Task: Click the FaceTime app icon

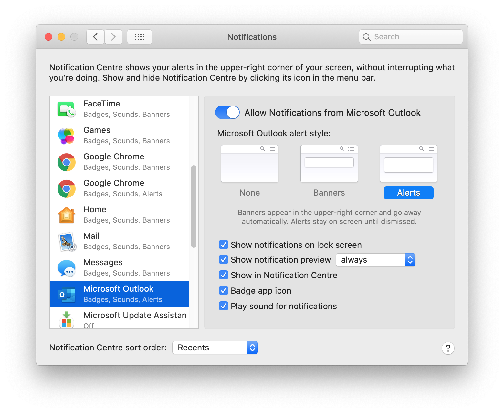Action: (67, 109)
